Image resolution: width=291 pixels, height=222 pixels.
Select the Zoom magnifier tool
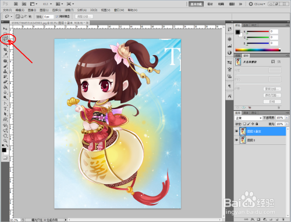pyautogui.click(x=5, y=140)
